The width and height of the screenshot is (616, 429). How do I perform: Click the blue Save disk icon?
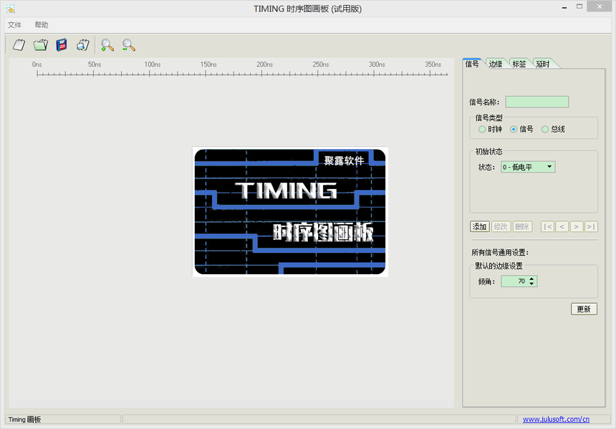click(x=62, y=45)
